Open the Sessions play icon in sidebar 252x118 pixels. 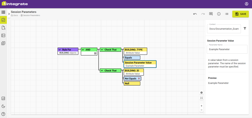(3, 43)
